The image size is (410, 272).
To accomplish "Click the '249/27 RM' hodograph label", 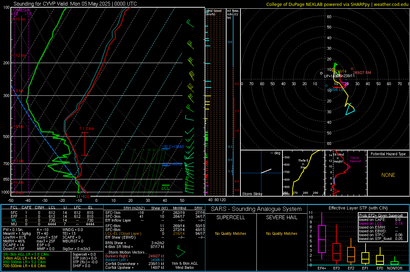I will (362, 73).
